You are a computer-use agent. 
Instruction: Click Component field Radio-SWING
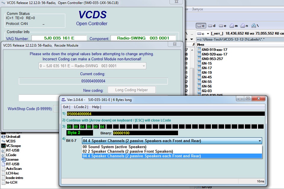(x=143, y=38)
